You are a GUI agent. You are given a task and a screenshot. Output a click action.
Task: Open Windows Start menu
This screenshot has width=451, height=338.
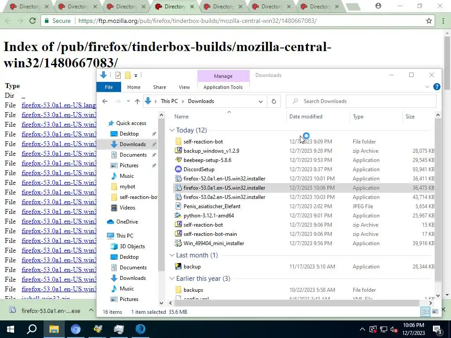coord(11,329)
